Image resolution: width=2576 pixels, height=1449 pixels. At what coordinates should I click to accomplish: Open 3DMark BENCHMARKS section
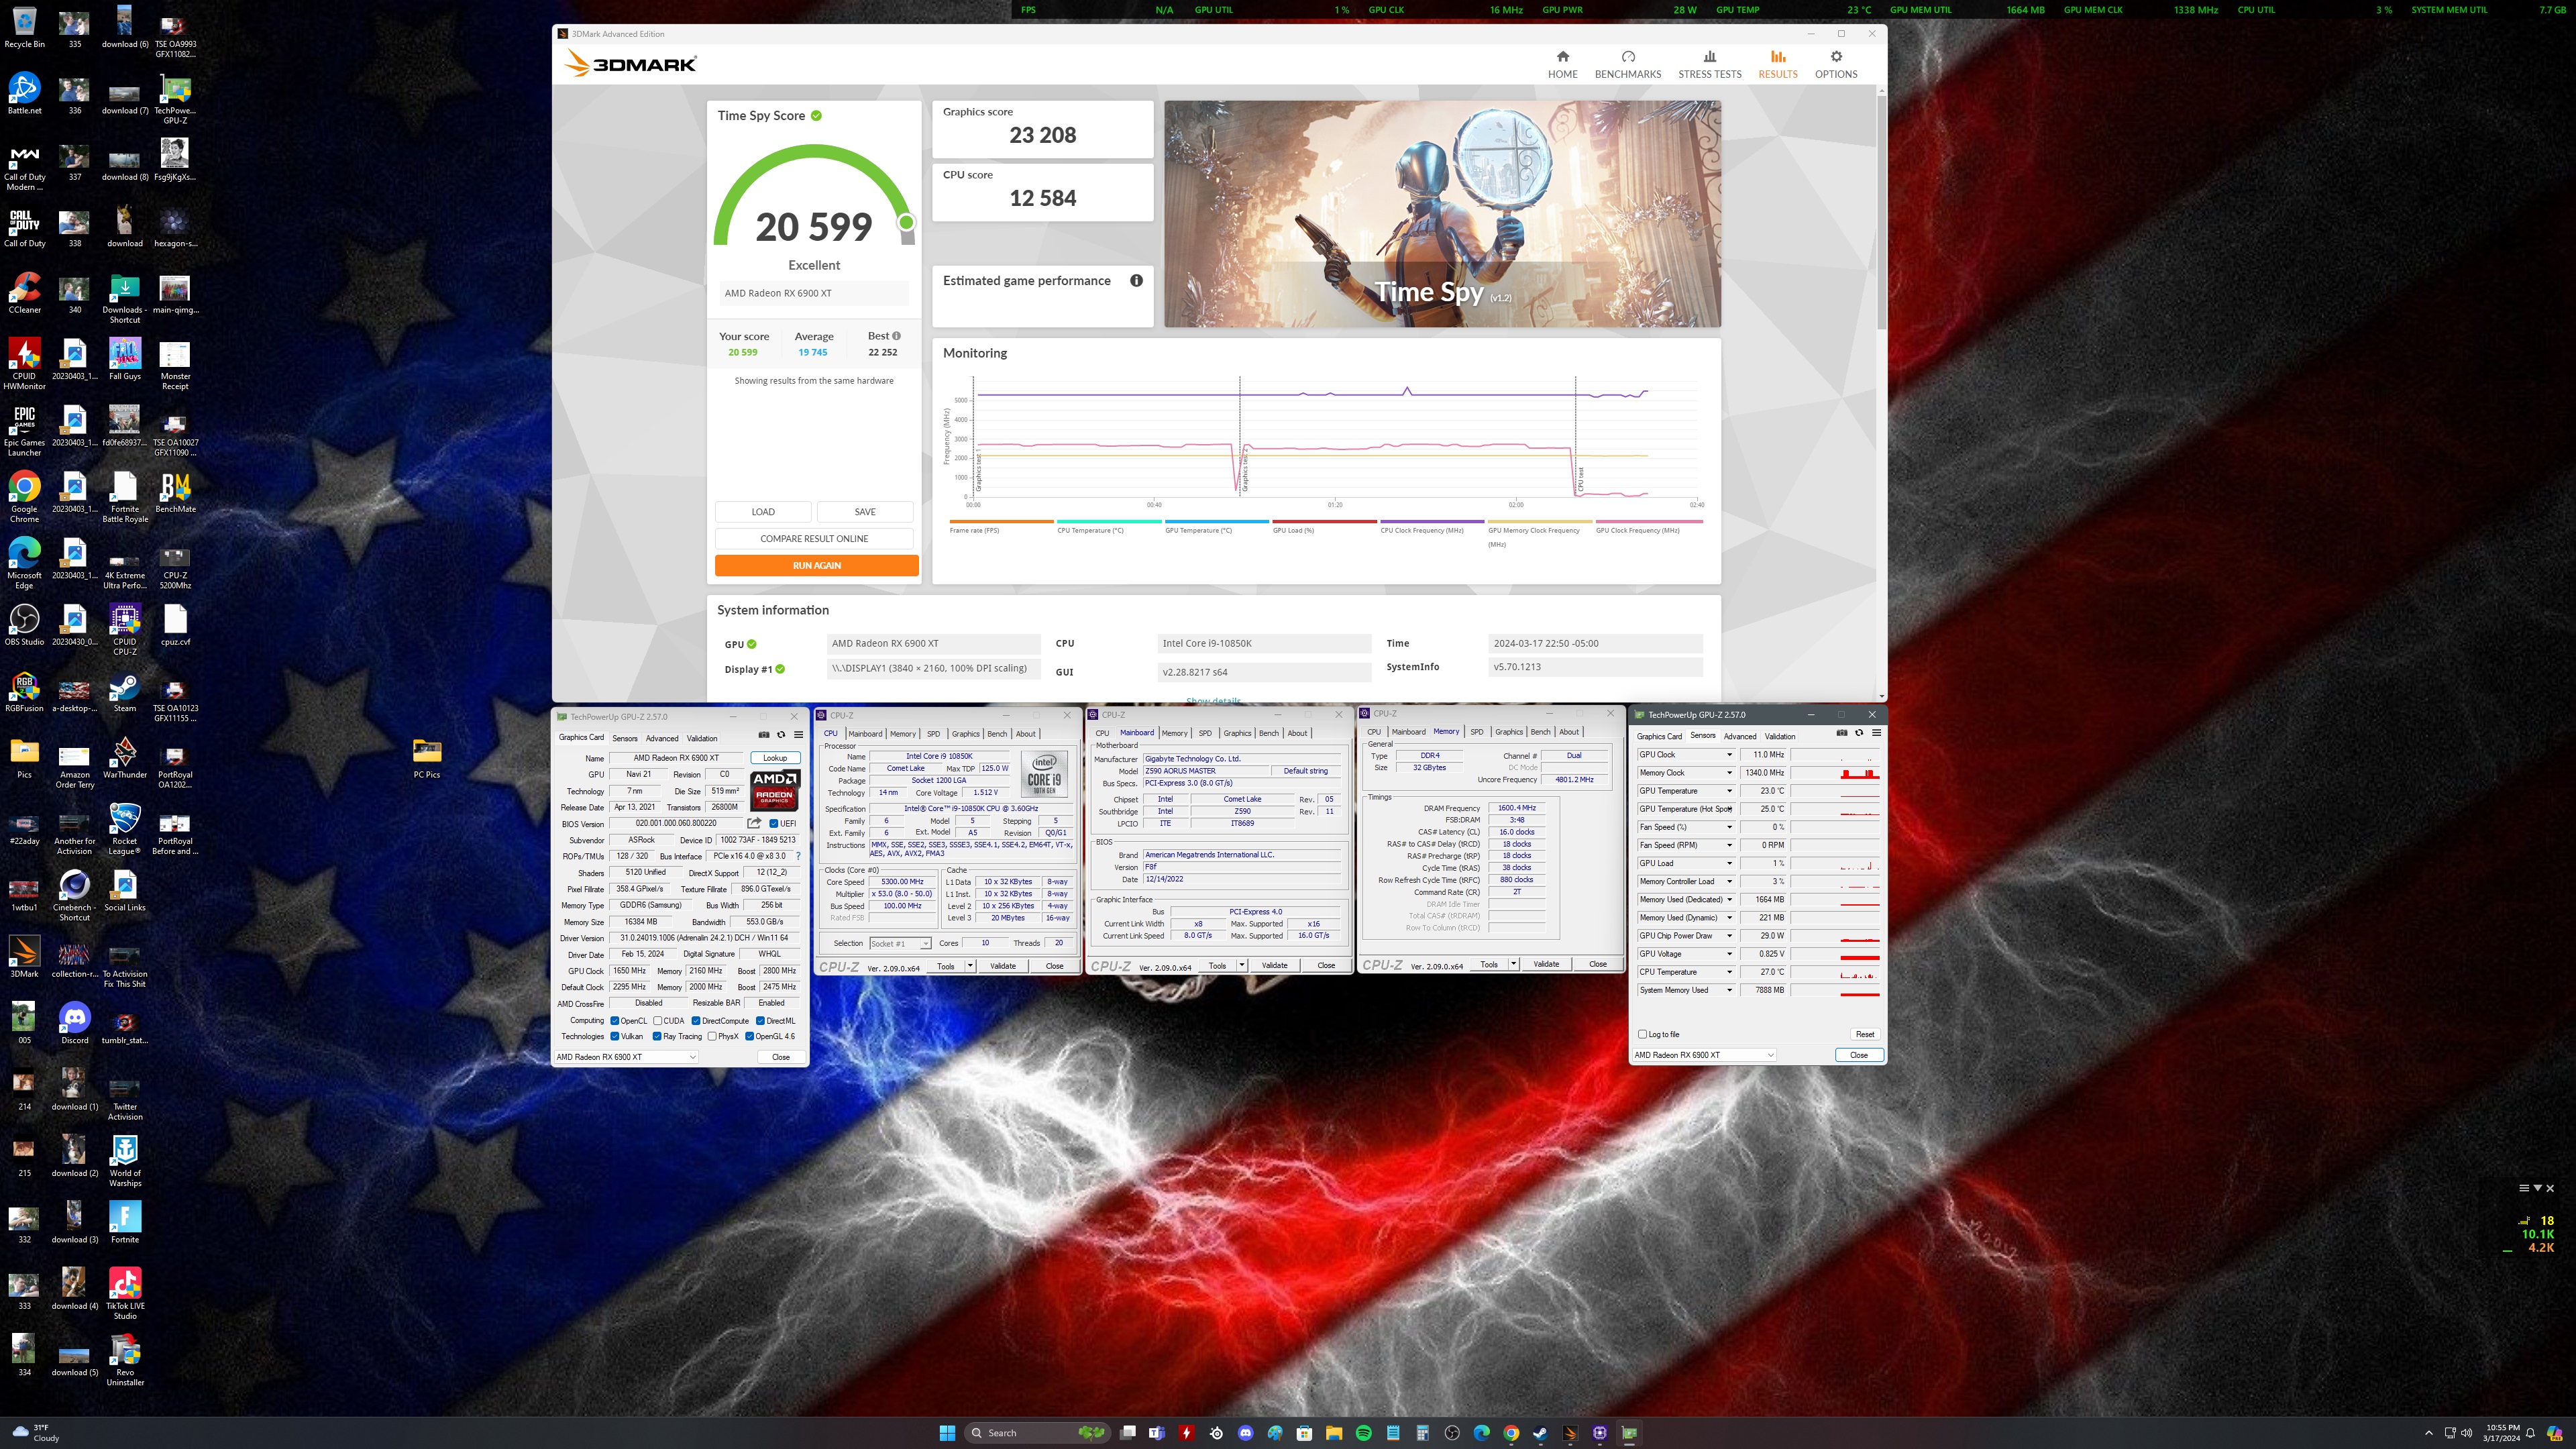(1627, 64)
